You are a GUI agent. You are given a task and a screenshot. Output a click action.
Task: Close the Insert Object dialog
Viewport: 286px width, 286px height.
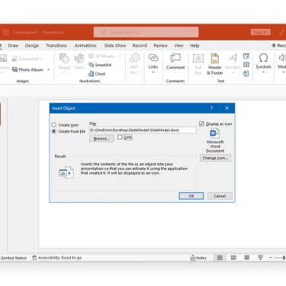point(227,108)
